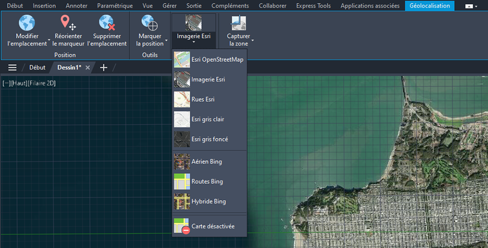Image resolution: width=488 pixels, height=248 pixels.
Task: Add a new drawing tab with plus
Action: tap(103, 67)
